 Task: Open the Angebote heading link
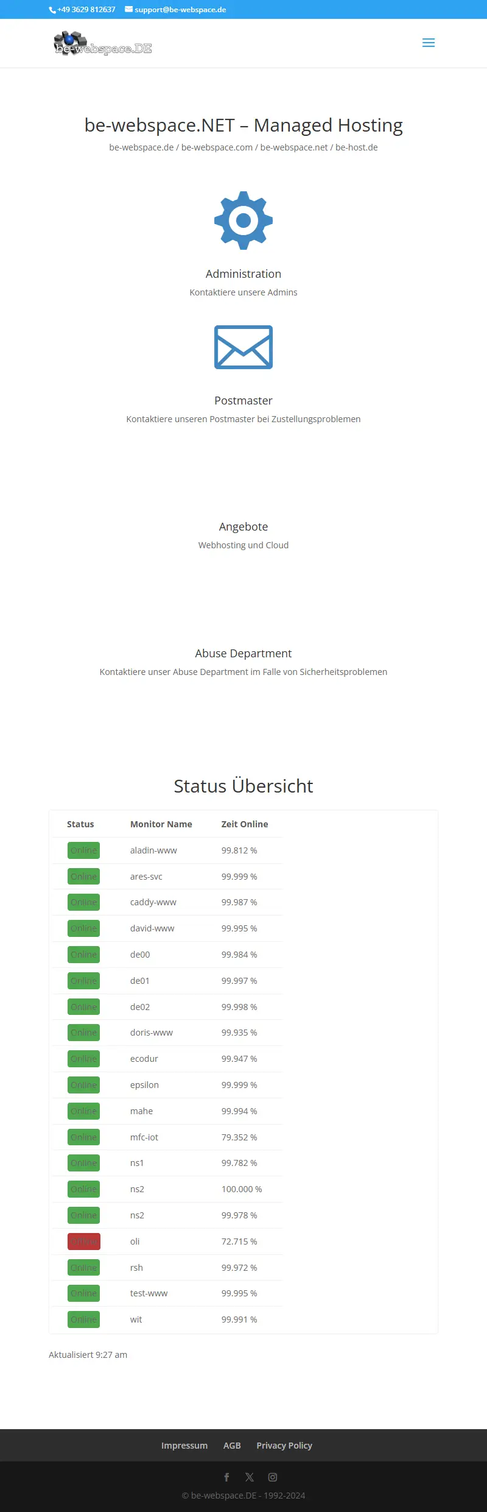(243, 527)
